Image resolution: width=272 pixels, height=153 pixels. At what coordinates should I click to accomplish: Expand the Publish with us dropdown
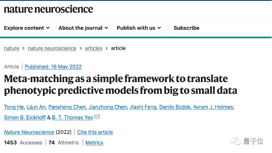[x=139, y=28]
